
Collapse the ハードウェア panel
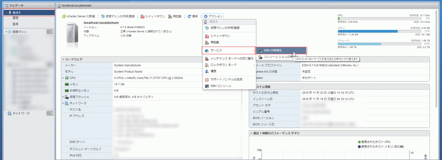pos(63,60)
